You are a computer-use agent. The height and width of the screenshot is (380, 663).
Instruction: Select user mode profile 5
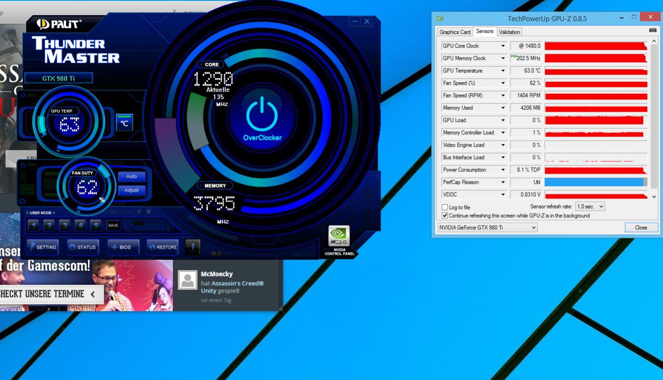click(x=96, y=225)
